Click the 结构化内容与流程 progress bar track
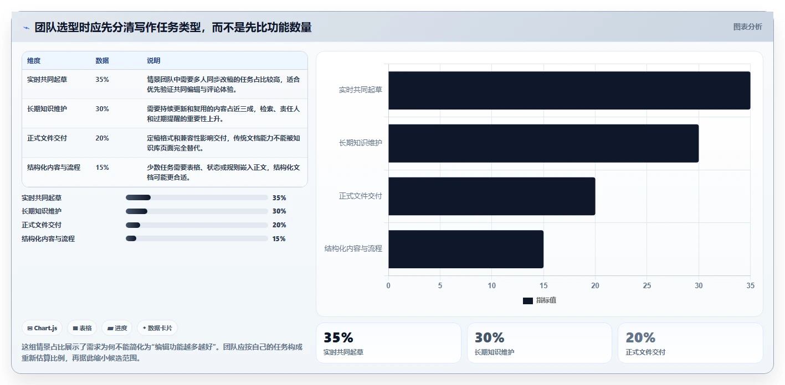 coord(197,238)
